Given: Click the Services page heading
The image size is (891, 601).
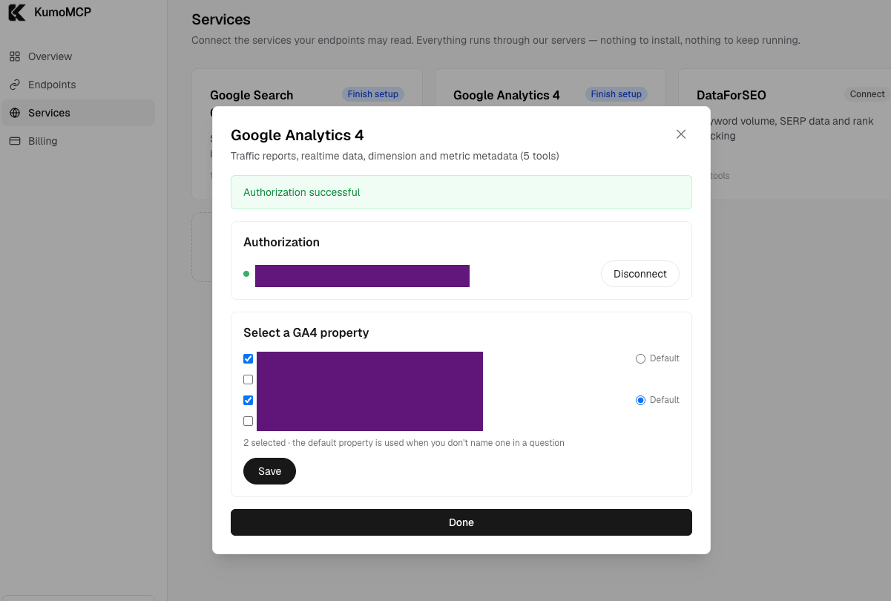Looking at the screenshot, I should (221, 19).
